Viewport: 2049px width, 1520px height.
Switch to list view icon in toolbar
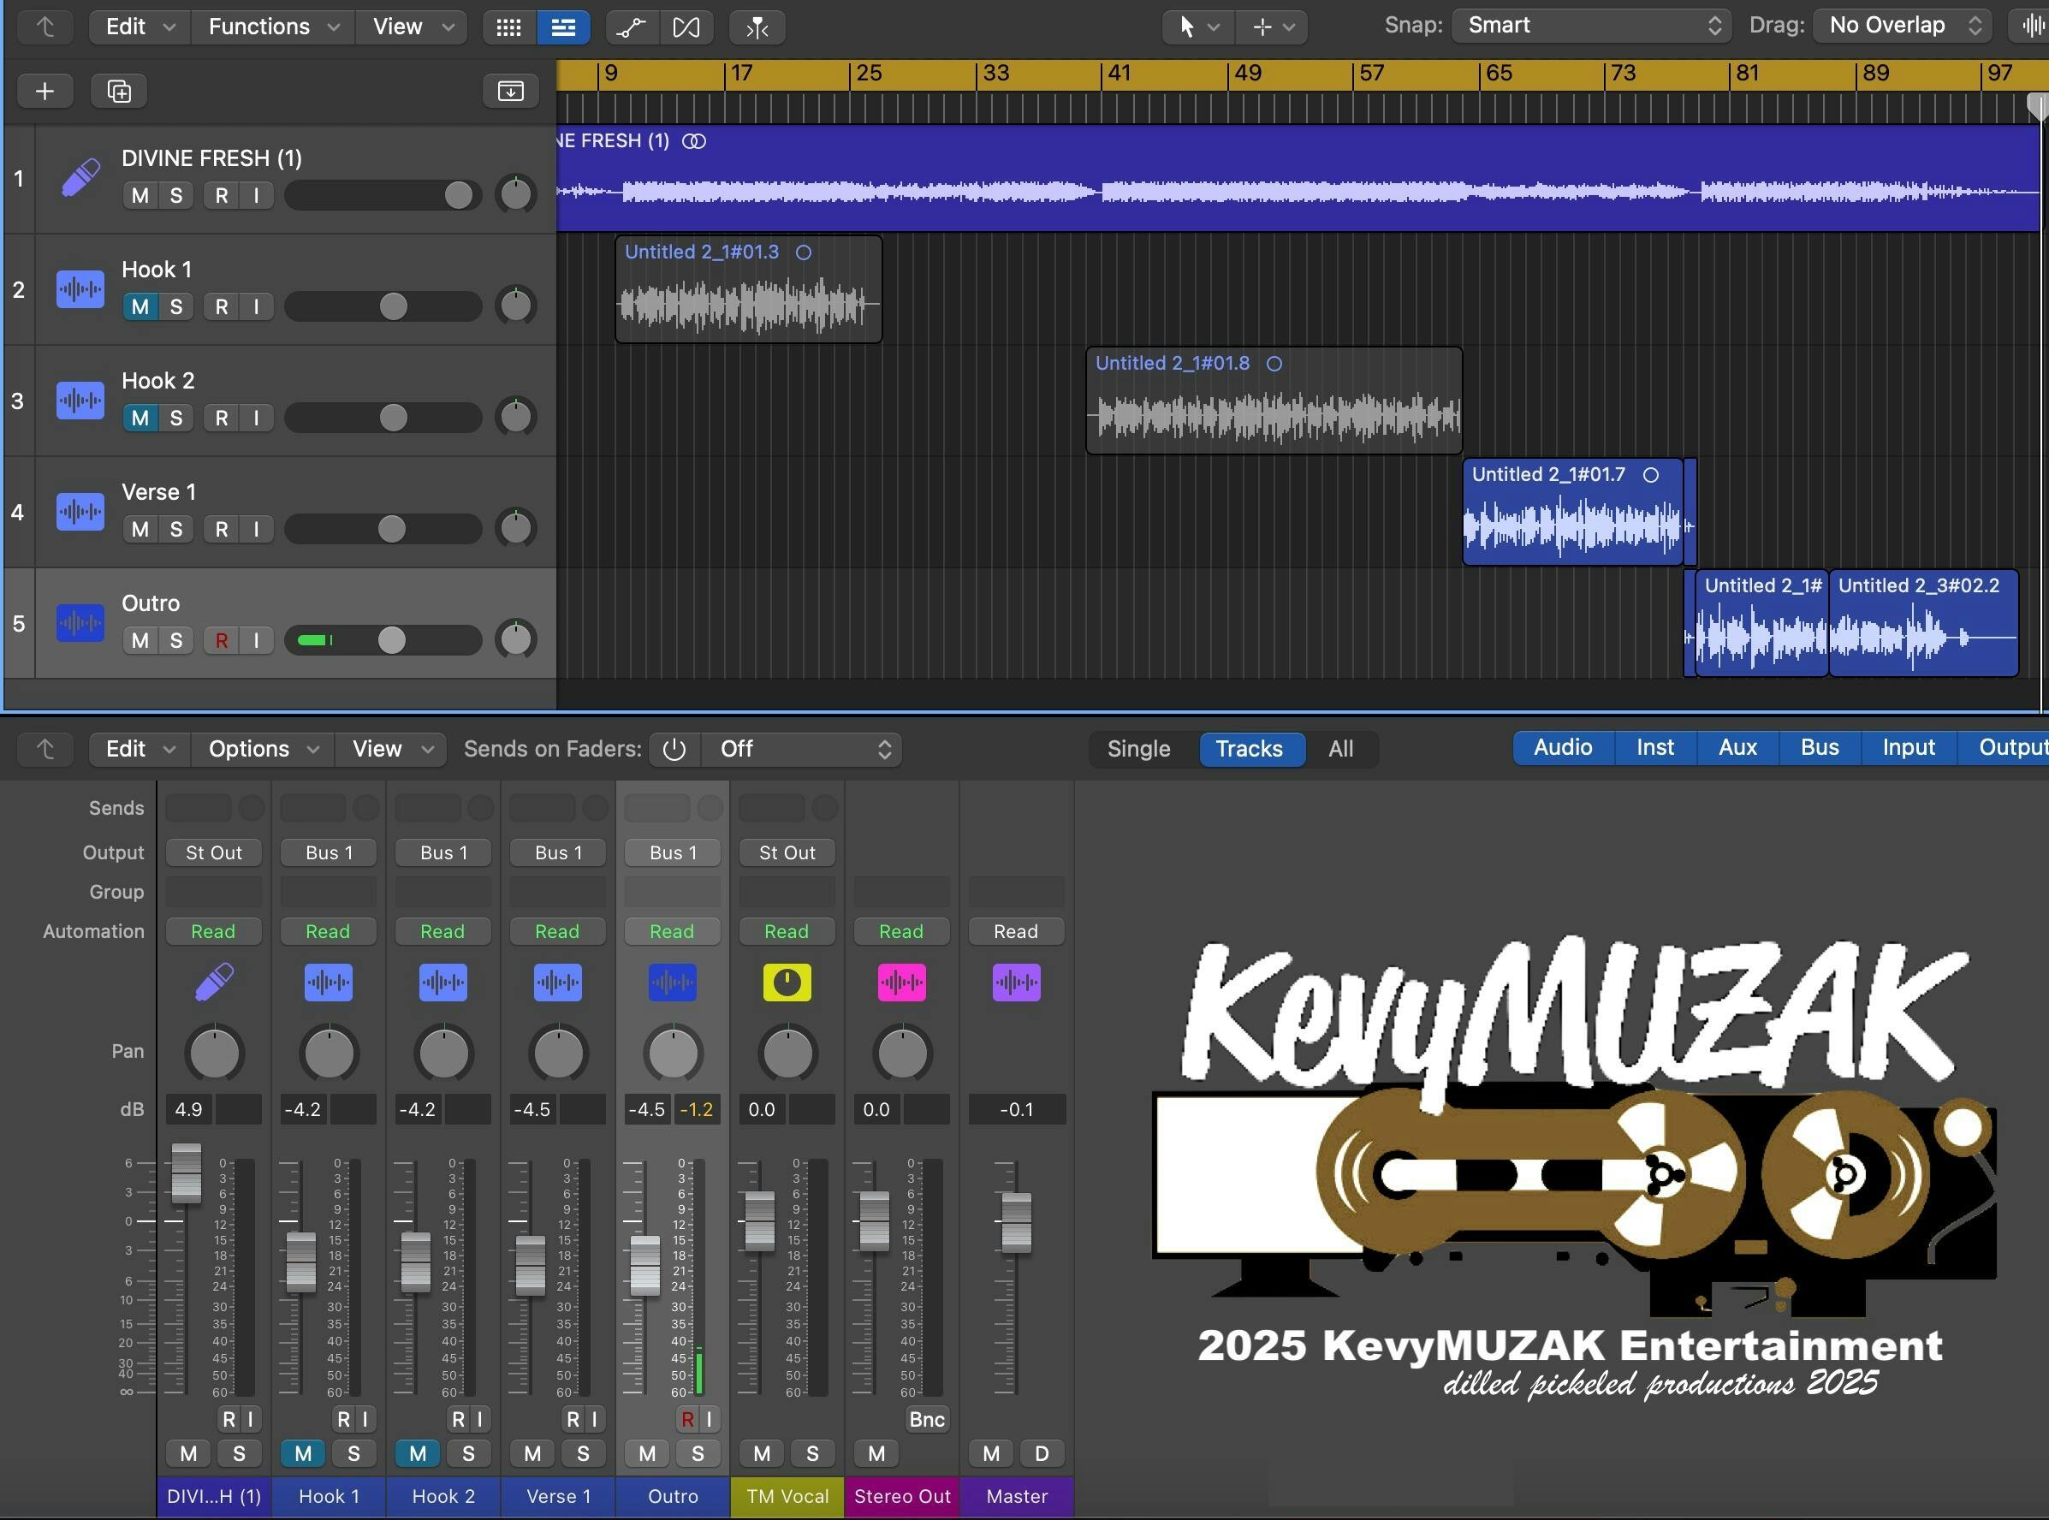coord(563,27)
